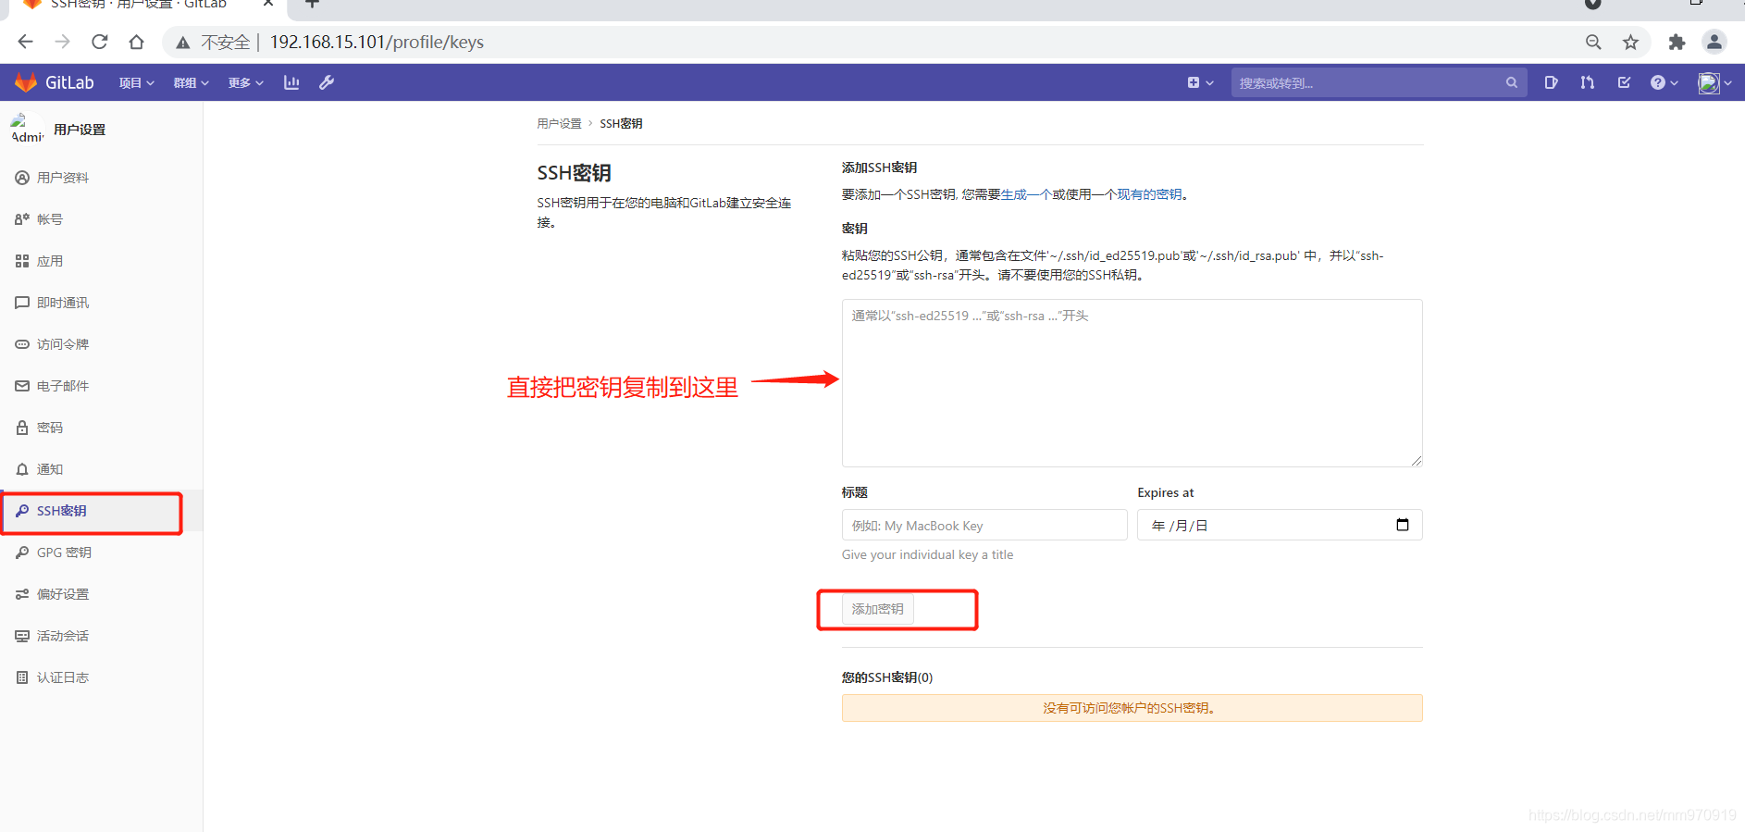Screen dimensions: 1745x832
Task: Open the browser profile account icon
Action: point(1714,42)
